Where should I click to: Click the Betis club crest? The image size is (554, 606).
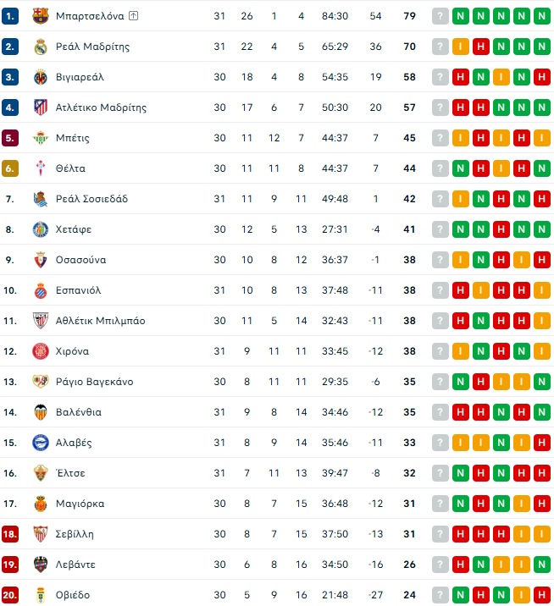pyautogui.click(x=40, y=138)
